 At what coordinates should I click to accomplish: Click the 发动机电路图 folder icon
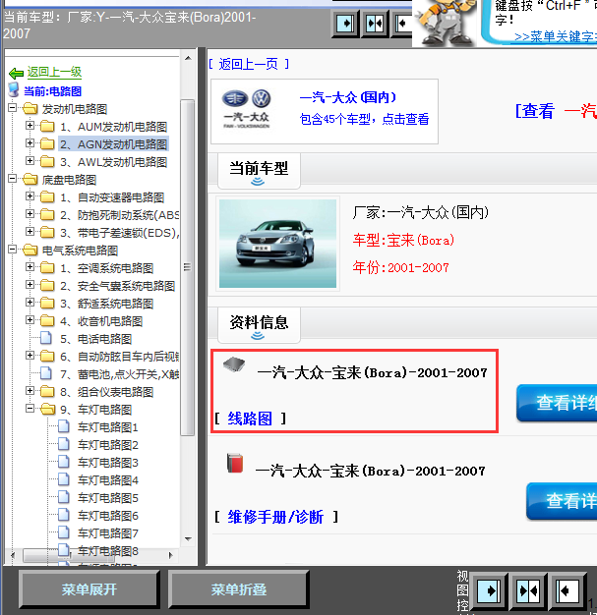[x=30, y=108]
